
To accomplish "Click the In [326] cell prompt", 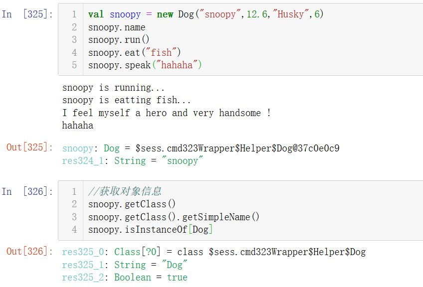I will (x=27, y=191).
